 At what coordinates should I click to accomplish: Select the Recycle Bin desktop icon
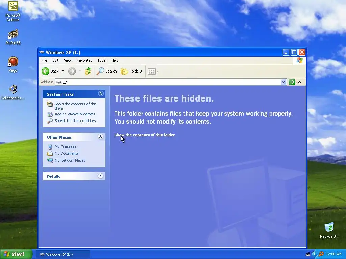pyautogui.click(x=329, y=230)
